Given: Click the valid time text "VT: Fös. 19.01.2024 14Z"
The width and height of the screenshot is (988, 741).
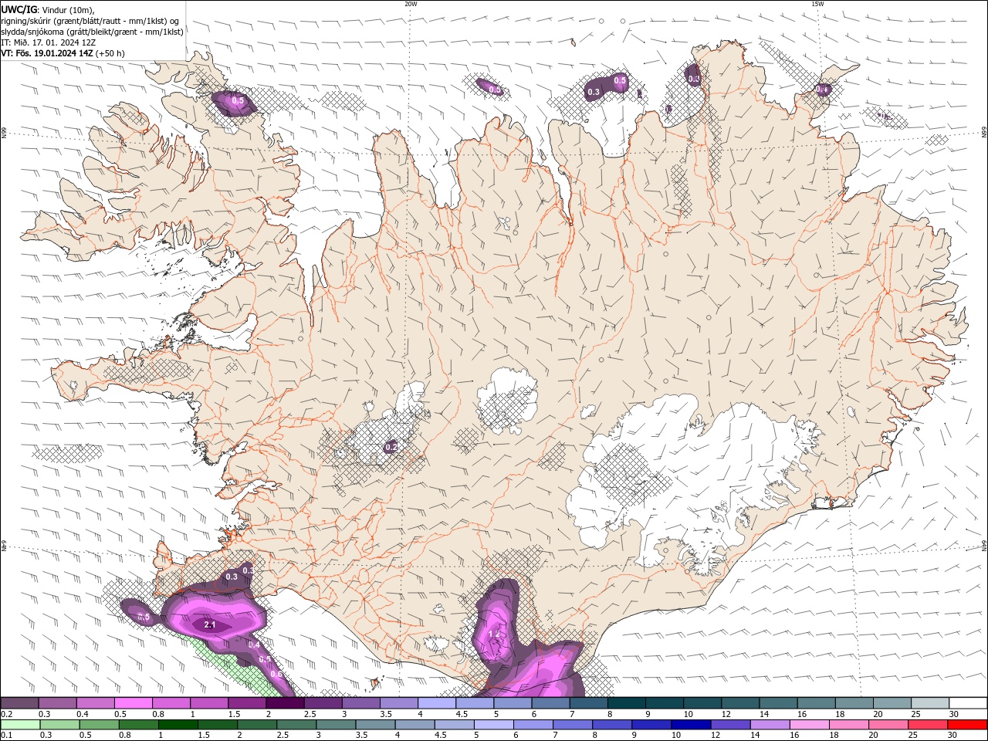Looking at the screenshot, I should [48, 53].
